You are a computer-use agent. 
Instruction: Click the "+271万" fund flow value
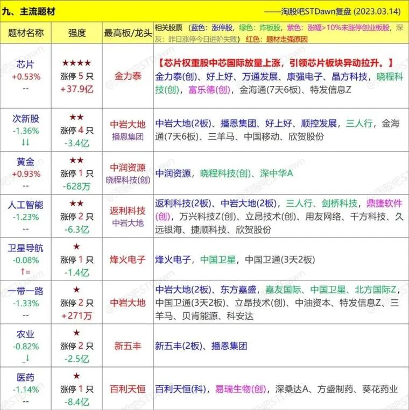[76, 315]
